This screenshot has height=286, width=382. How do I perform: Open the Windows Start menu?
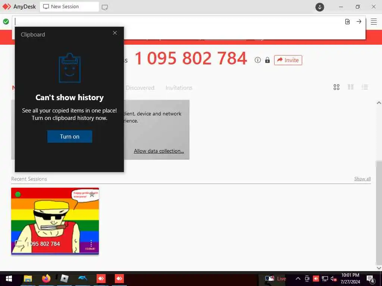point(9,279)
